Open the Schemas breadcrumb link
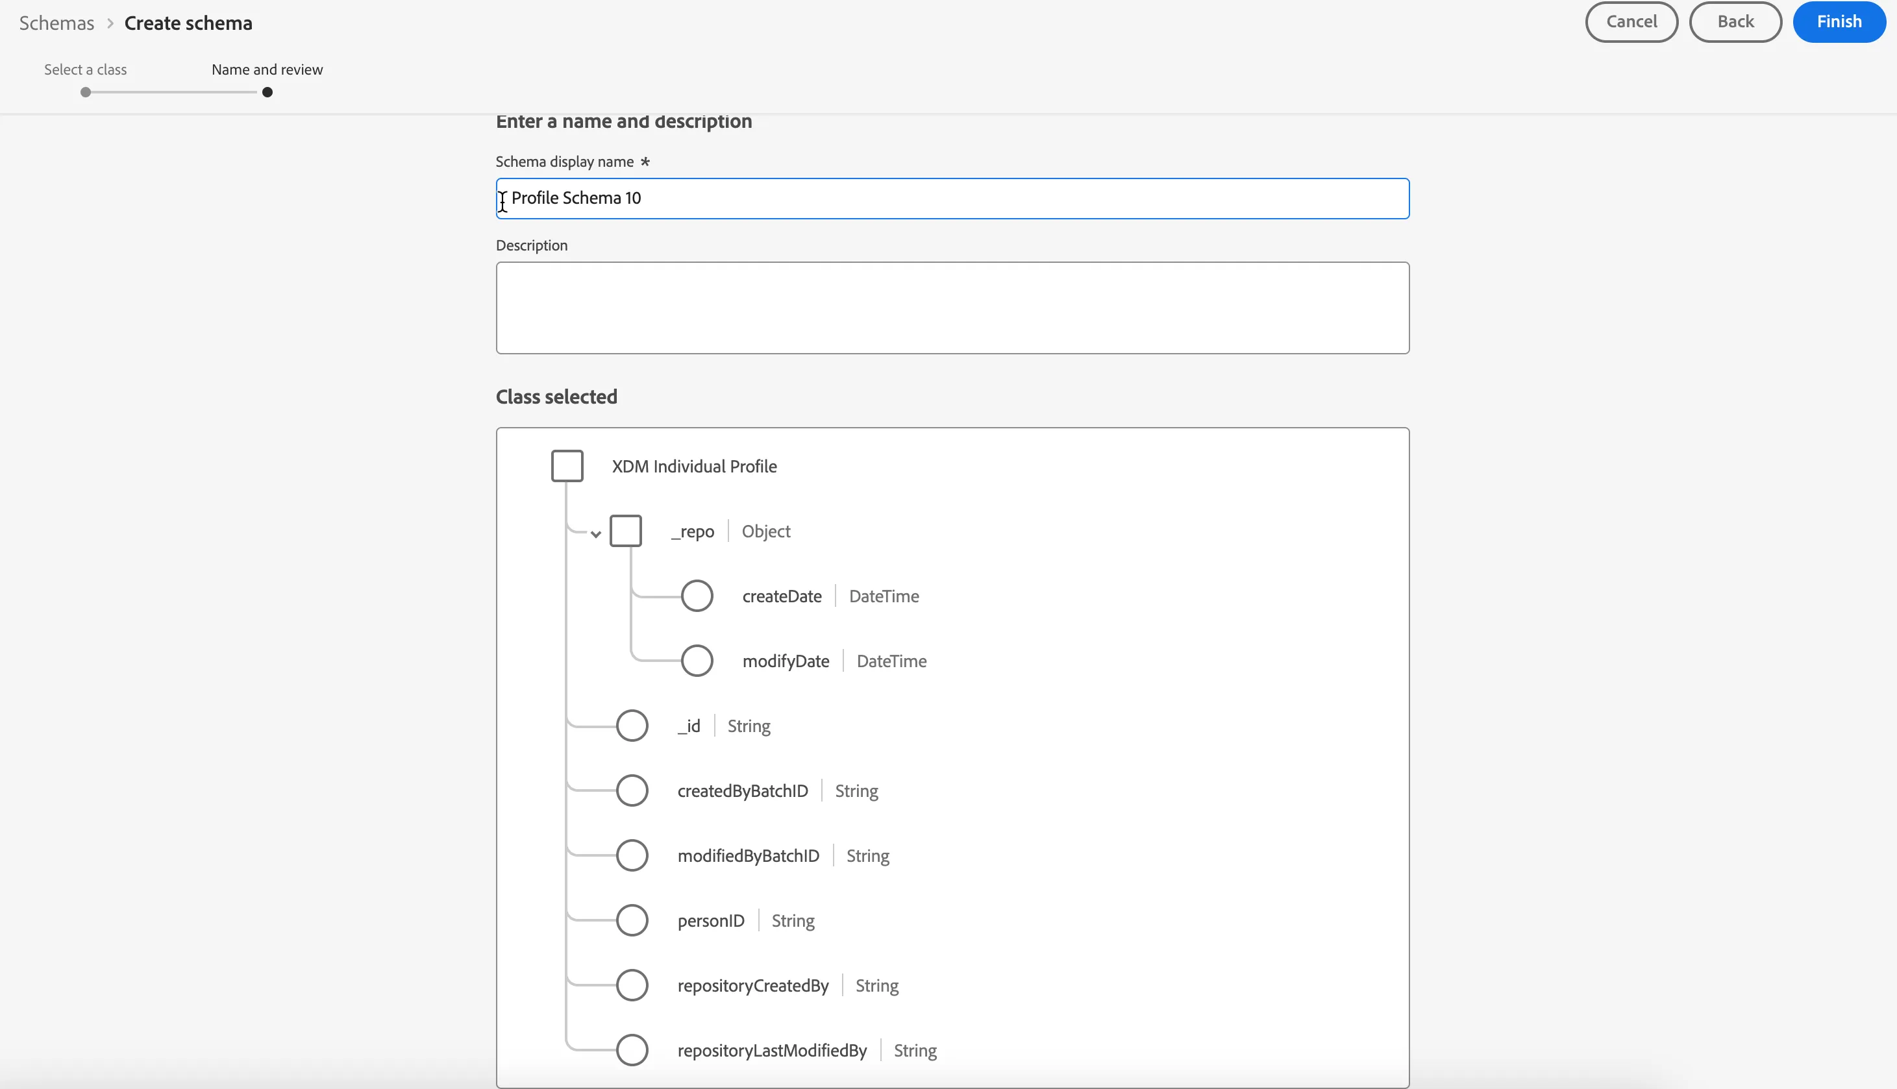 [57, 23]
